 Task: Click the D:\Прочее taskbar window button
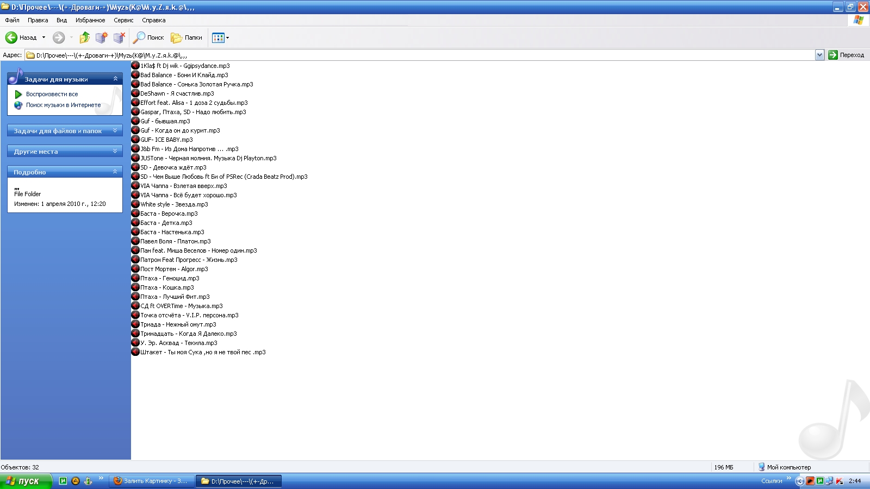(x=239, y=481)
